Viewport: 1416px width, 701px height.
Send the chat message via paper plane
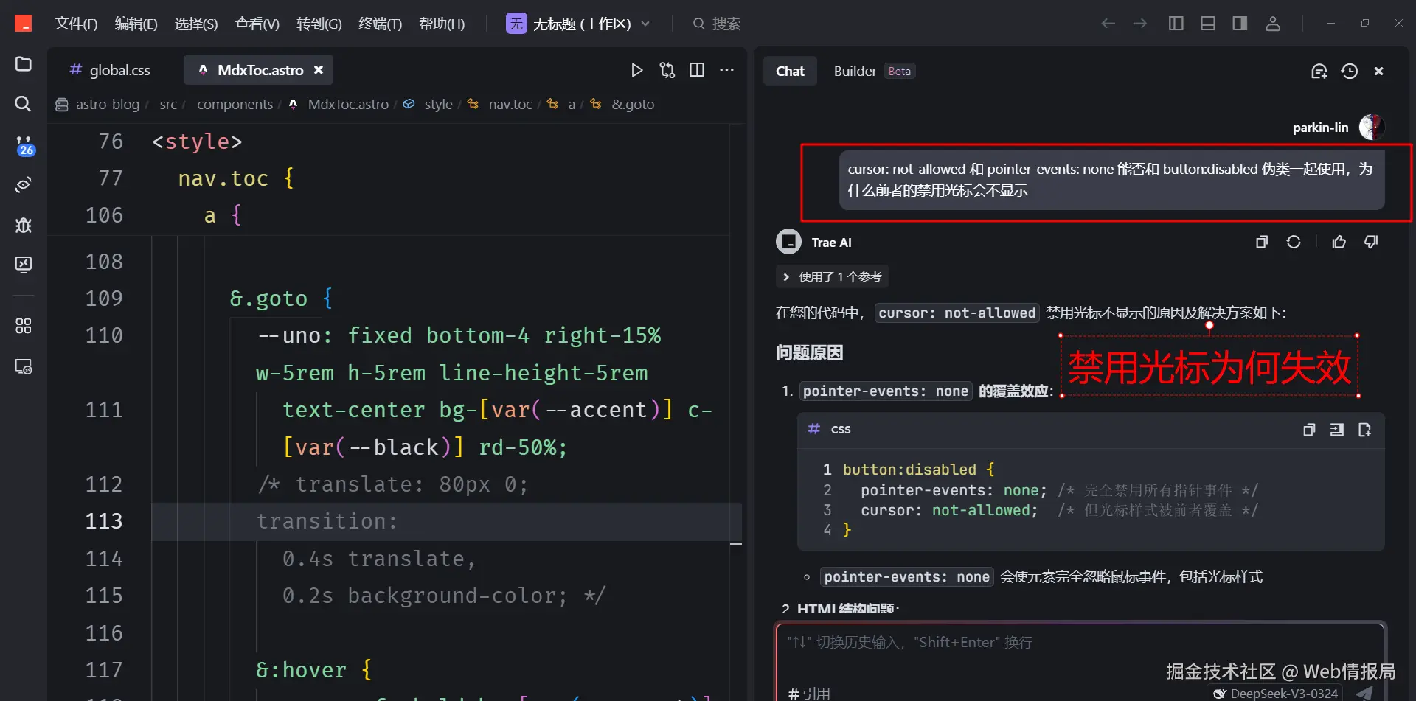[x=1363, y=693]
